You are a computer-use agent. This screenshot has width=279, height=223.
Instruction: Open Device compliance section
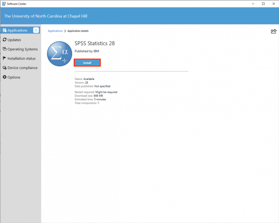(20, 68)
